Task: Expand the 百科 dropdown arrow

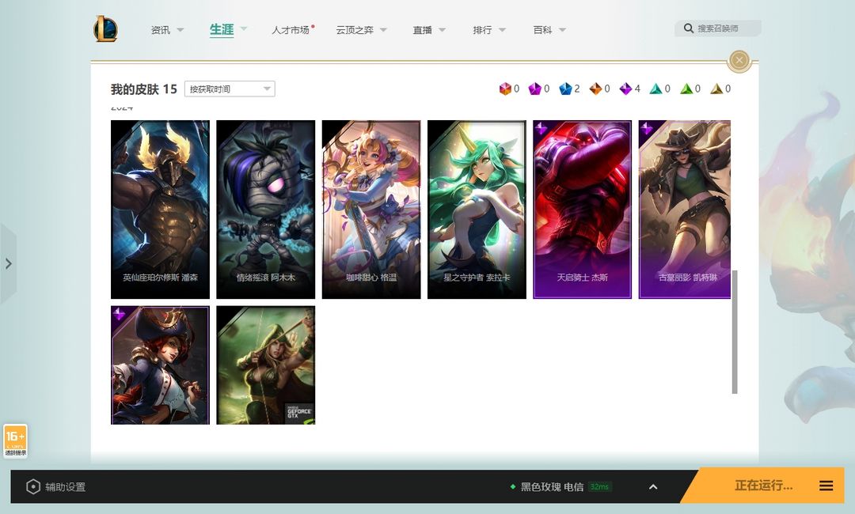Action: 562,30
